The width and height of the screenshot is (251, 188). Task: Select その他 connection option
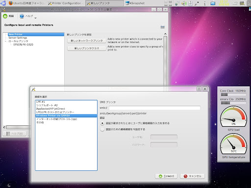(x=66, y=122)
